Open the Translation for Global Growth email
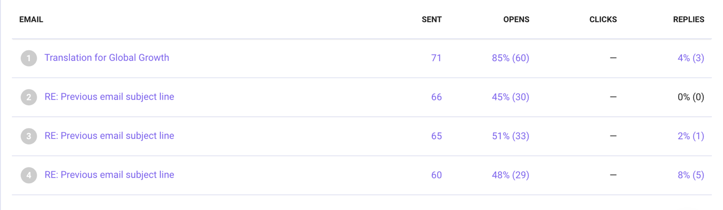This screenshot has width=723, height=210. [107, 58]
